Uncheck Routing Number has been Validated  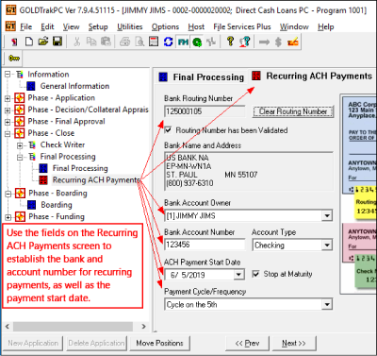coord(168,130)
